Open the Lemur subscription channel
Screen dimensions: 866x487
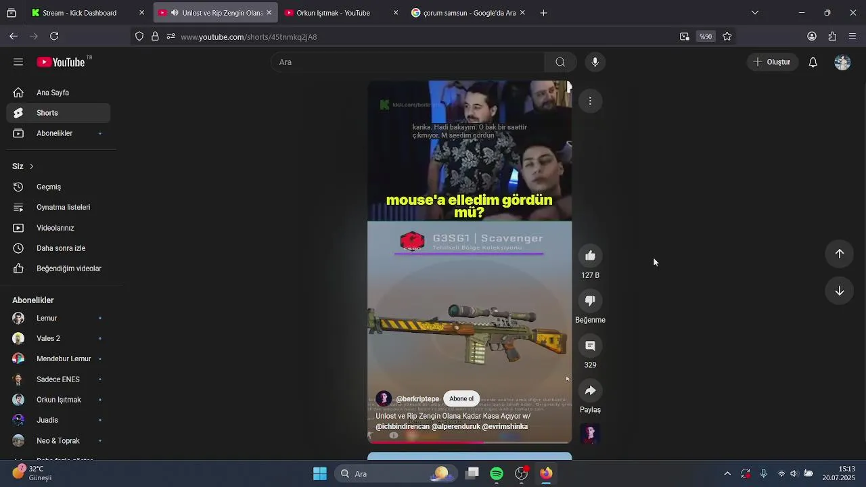click(58, 318)
